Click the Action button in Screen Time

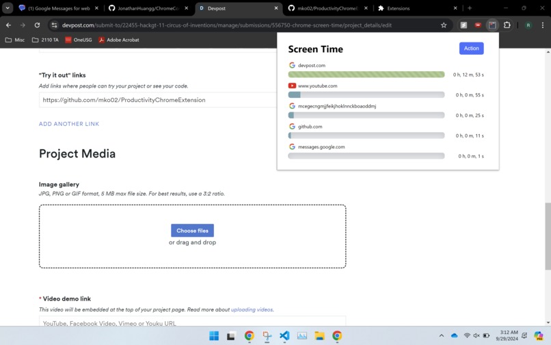pos(471,48)
